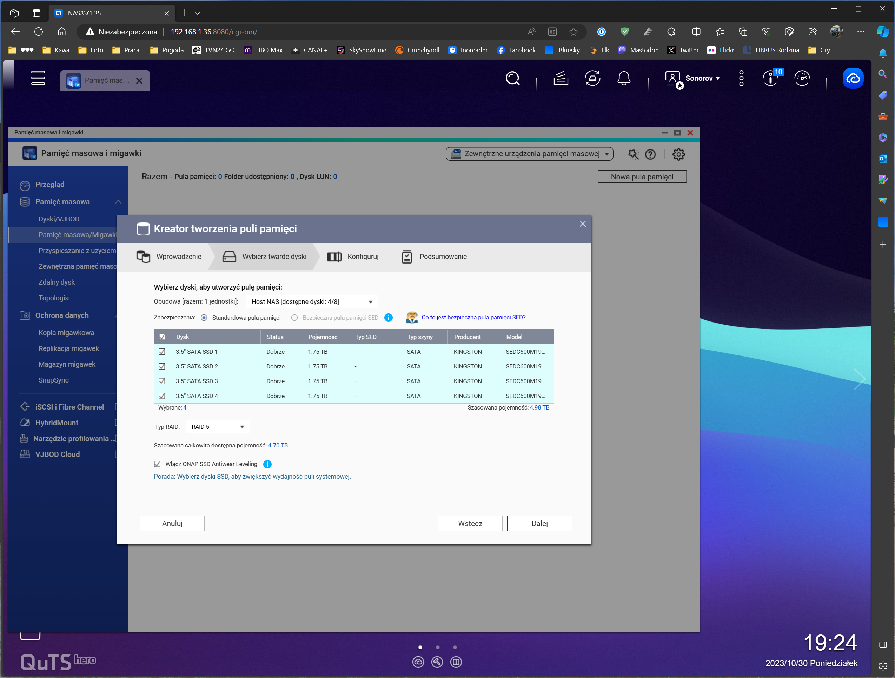The image size is (895, 678).
Task: Expand Zewnętrzne urządzenia pamięci masowej dropdown
Action: pos(529,154)
